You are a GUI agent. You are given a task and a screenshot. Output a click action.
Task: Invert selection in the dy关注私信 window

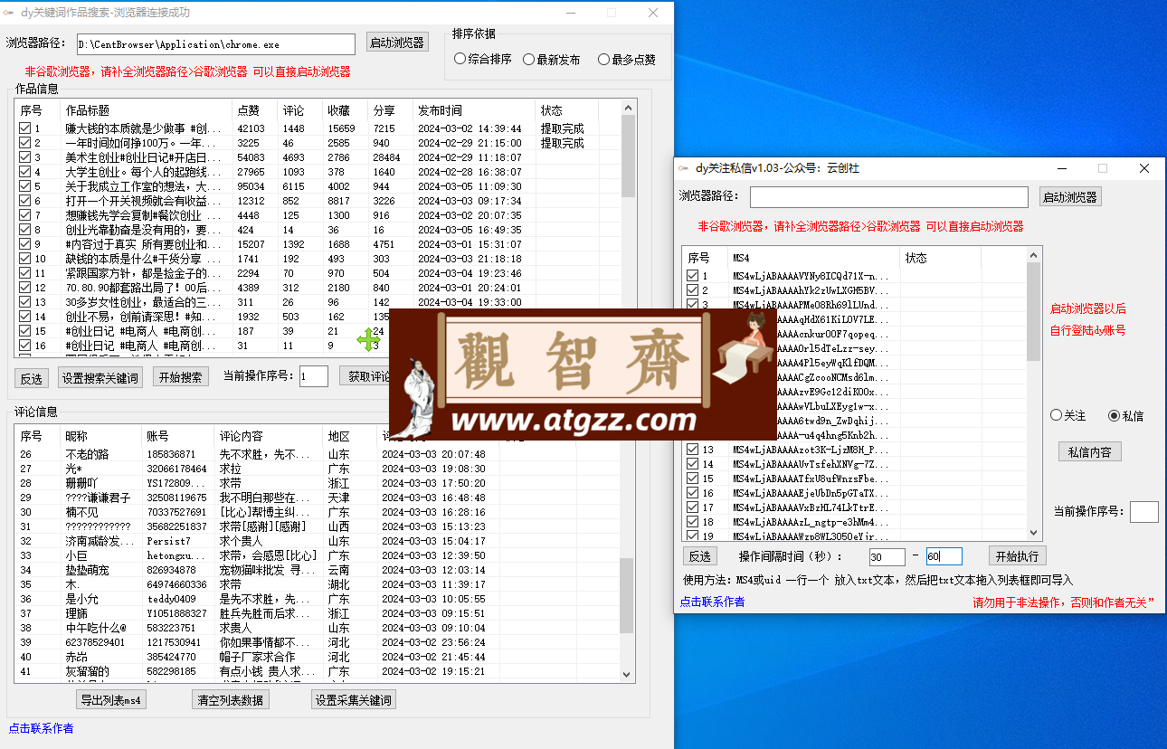point(699,556)
